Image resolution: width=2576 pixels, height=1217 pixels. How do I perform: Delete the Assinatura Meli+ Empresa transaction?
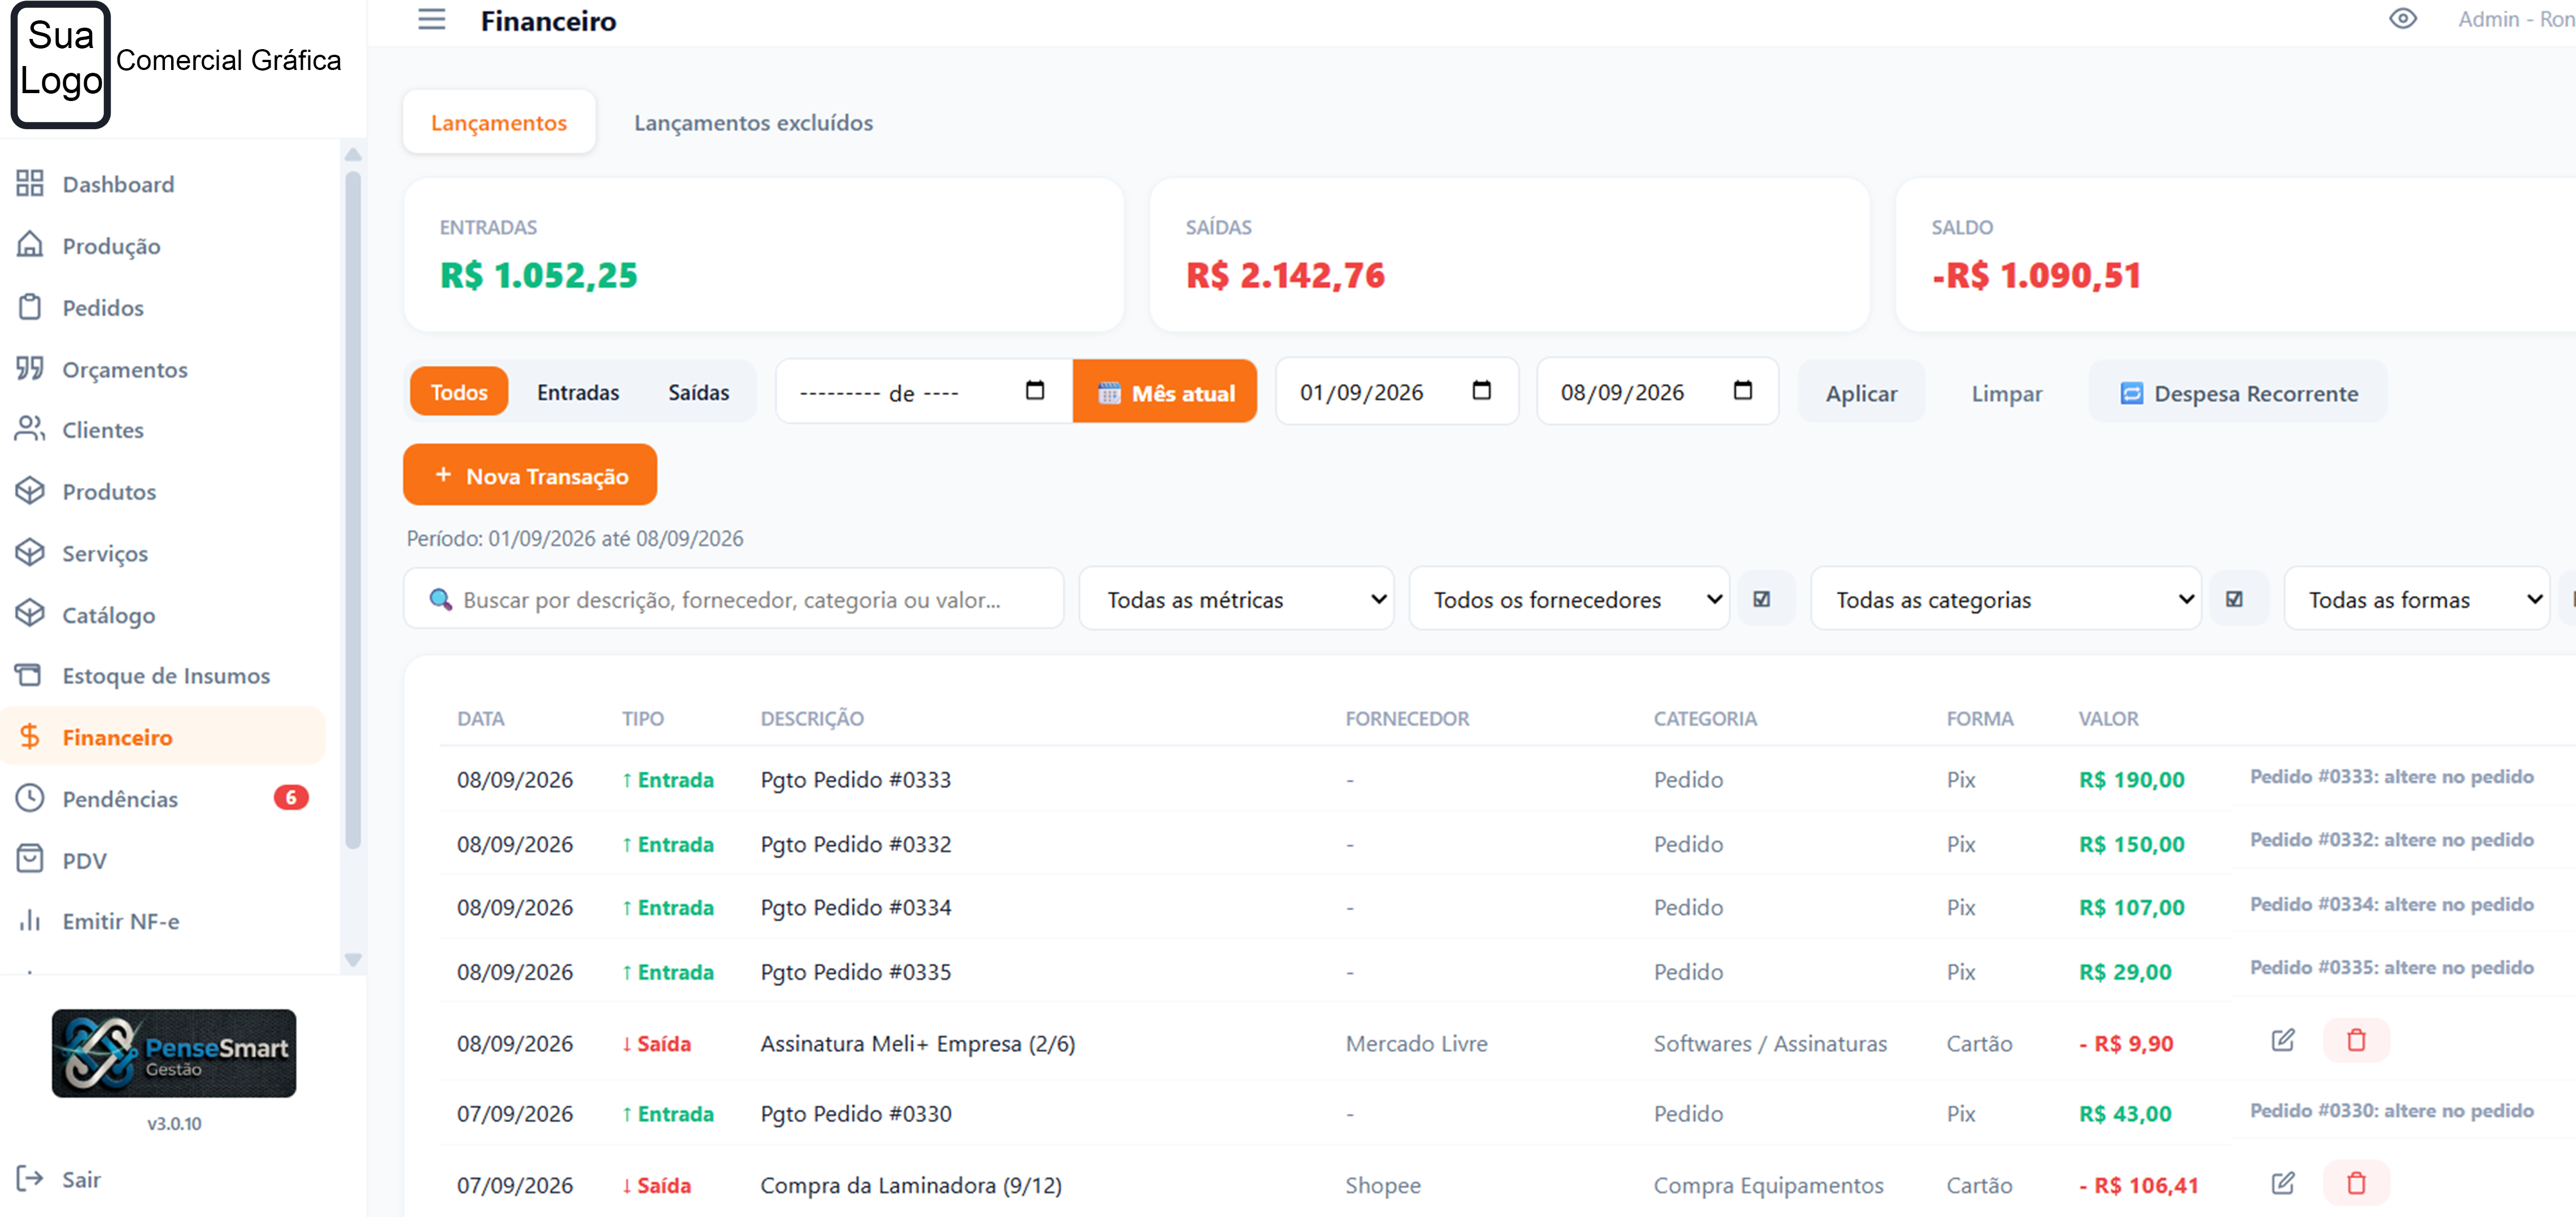2356,1041
